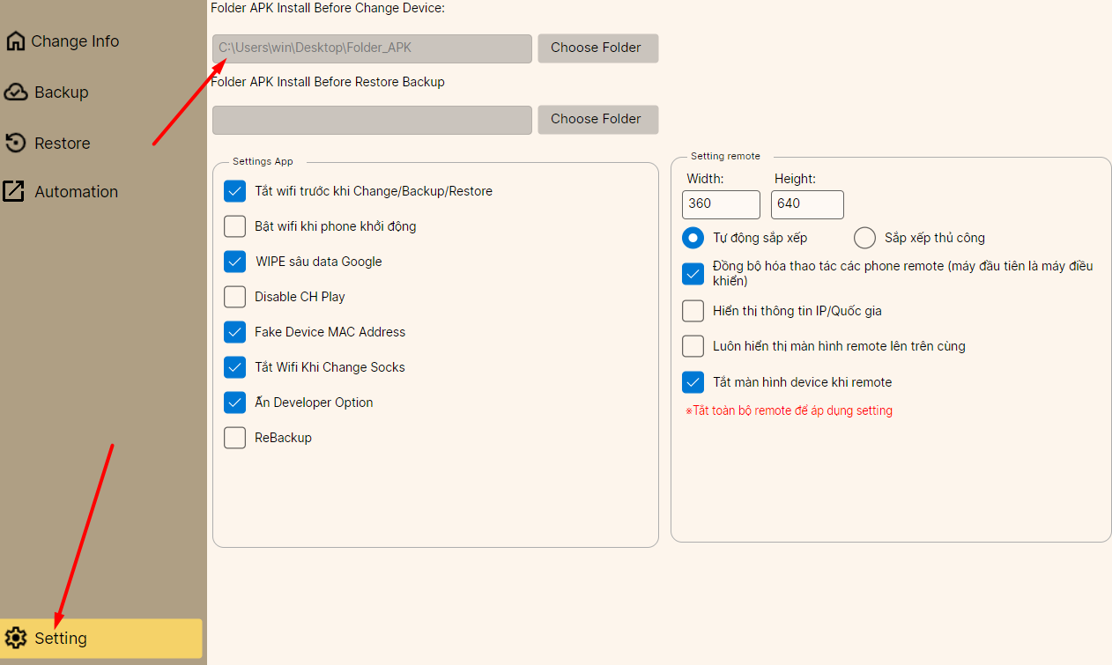Click the house icon beside Change Info
This screenshot has height=665, width=1112.
click(16, 41)
